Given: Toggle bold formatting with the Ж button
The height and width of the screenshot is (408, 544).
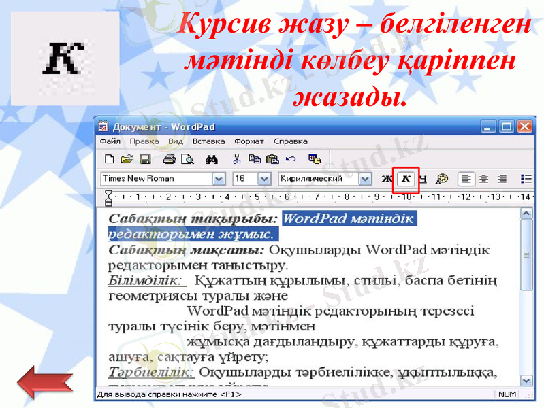Looking at the screenshot, I should 387,179.
